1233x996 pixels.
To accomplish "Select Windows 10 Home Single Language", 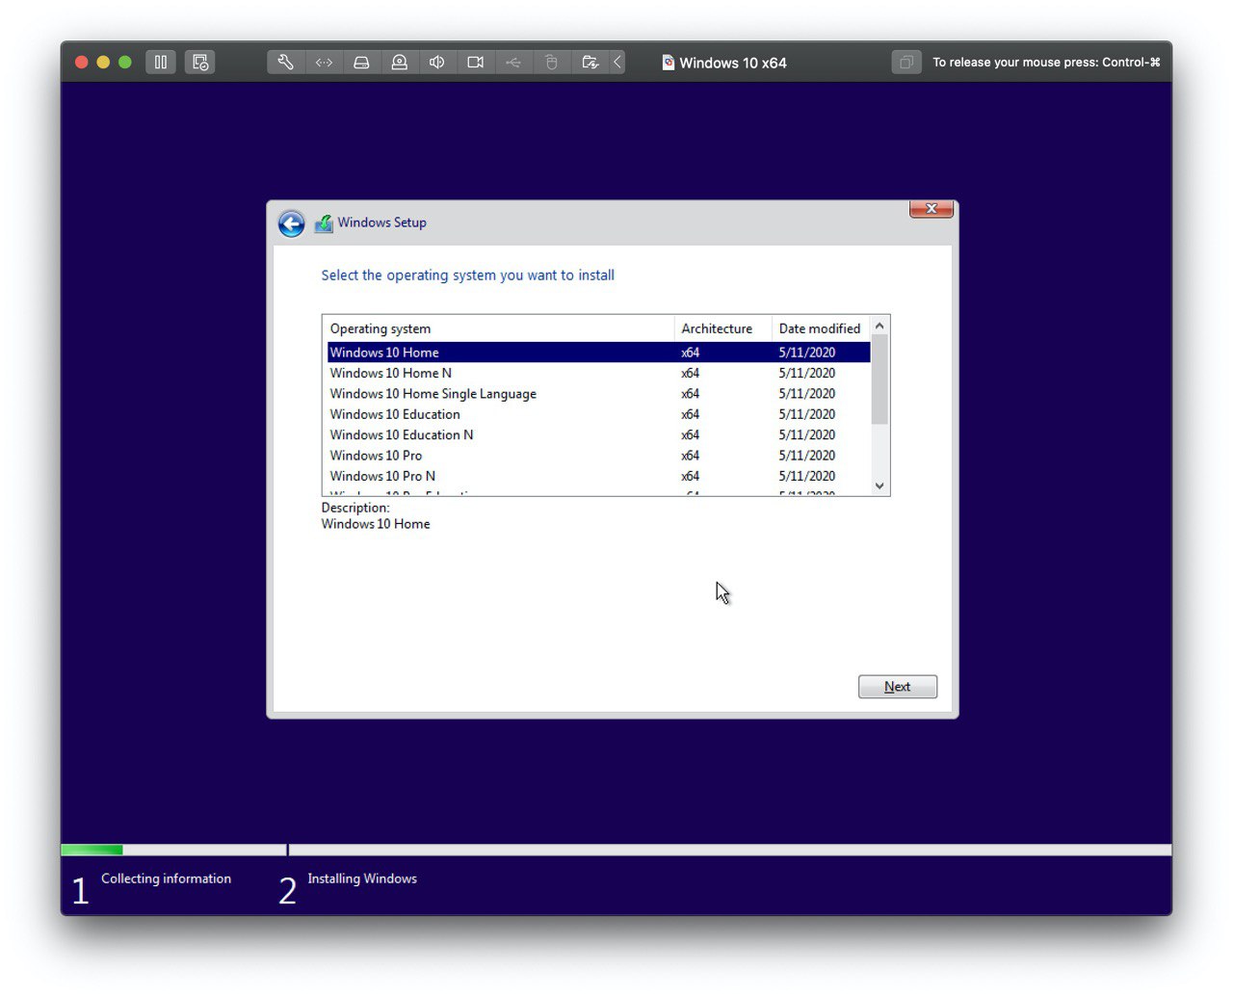I will coord(598,394).
